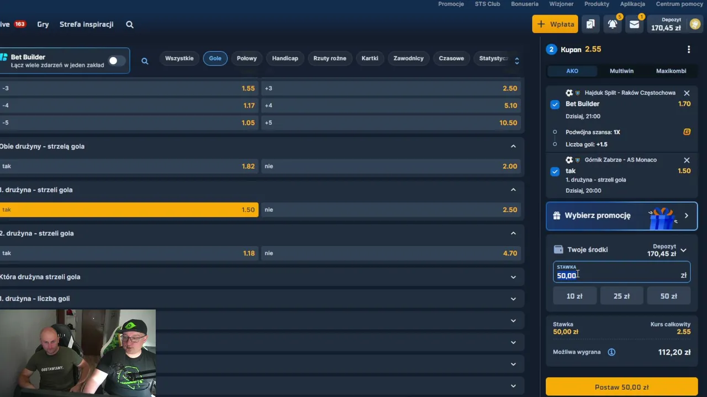Click the yellow Bet Builder edit icon in coupon
This screenshot has height=397, width=707.
pyautogui.click(x=687, y=132)
